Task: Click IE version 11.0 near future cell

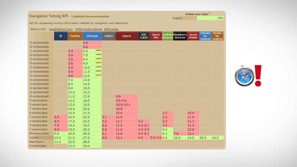Action: click(x=61, y=142)
